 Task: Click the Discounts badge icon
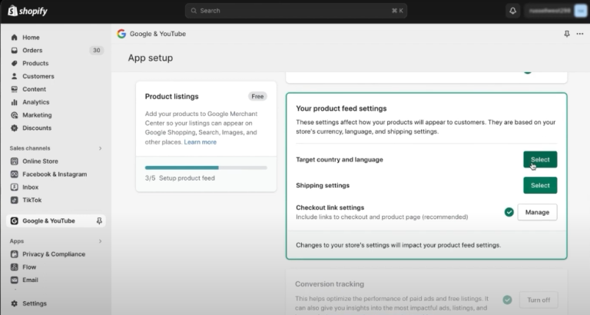coord(15,128)
